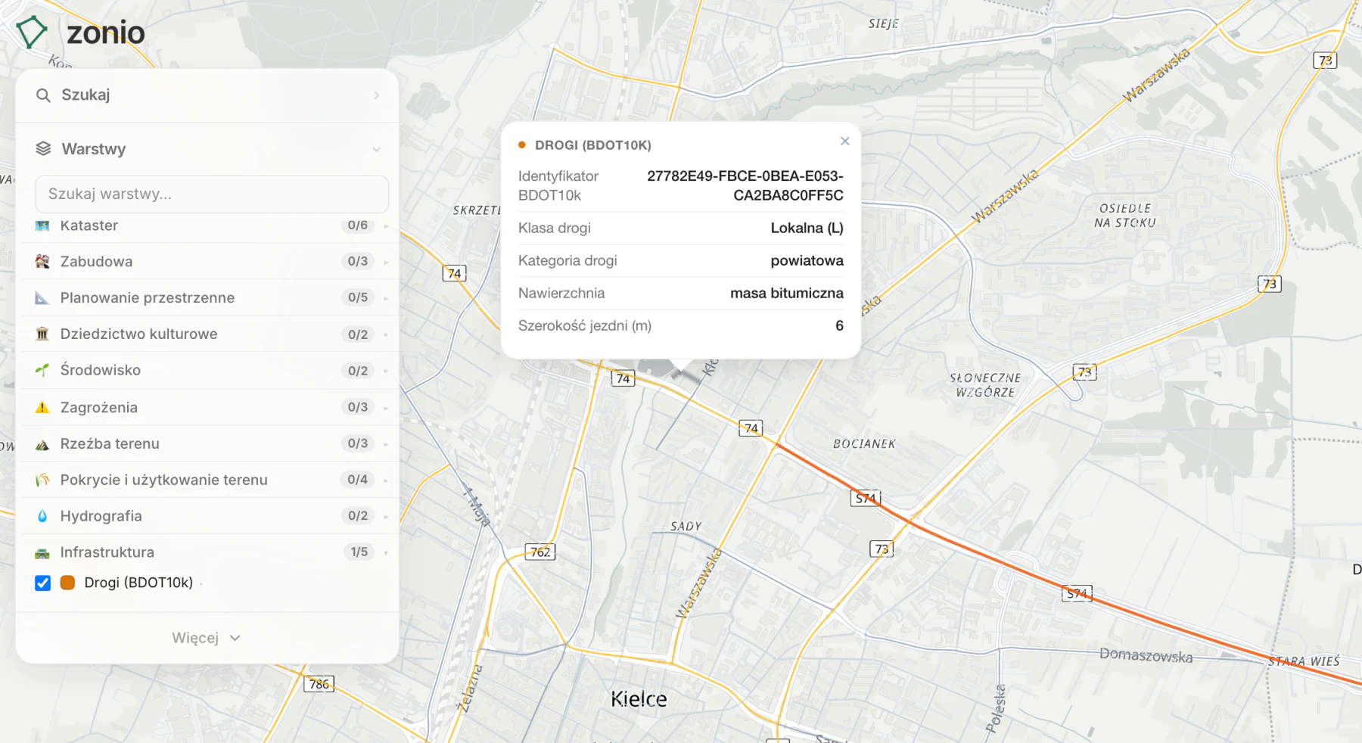Click the orange Drogi layer color swatch

point(67,583)
